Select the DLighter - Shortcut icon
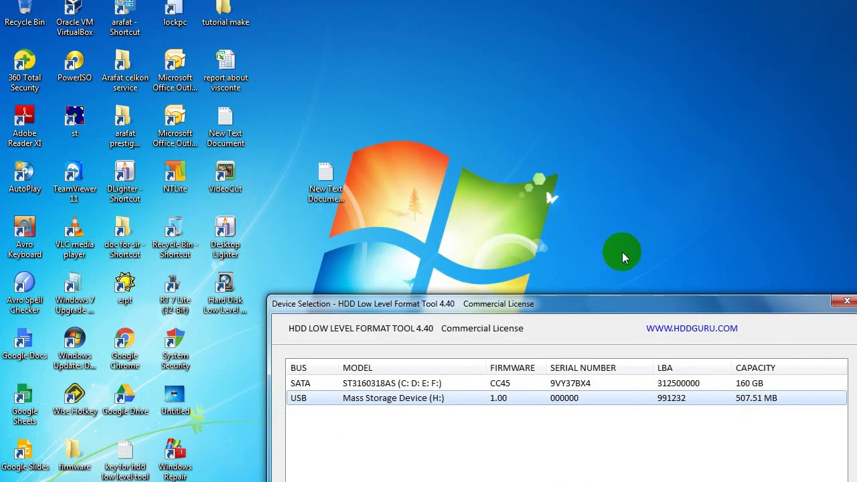Image resolution: width=857 pixels, height=482 pixels. point(125,181)
